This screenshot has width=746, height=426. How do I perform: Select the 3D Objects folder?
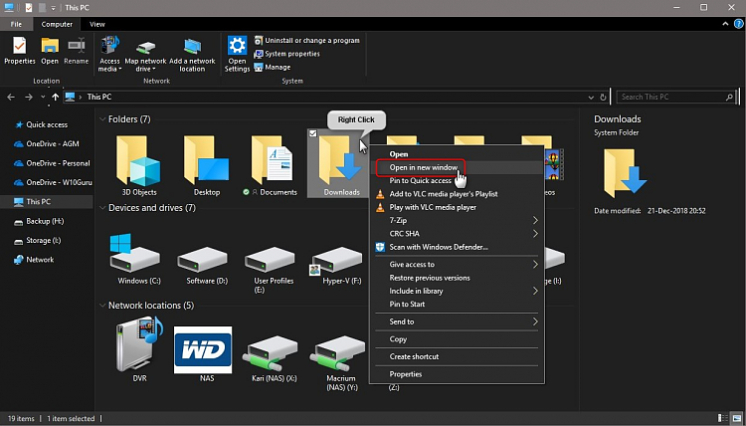tap(139, 164)
